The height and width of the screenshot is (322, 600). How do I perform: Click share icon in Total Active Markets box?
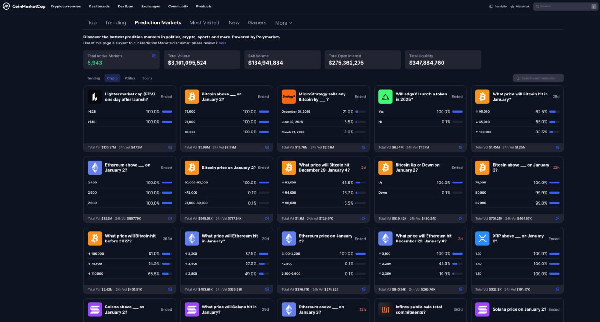click(153, 56)
